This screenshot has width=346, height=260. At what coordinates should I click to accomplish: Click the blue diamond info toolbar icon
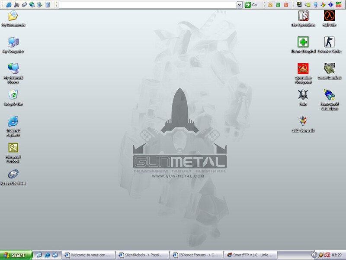coord(331,5)
